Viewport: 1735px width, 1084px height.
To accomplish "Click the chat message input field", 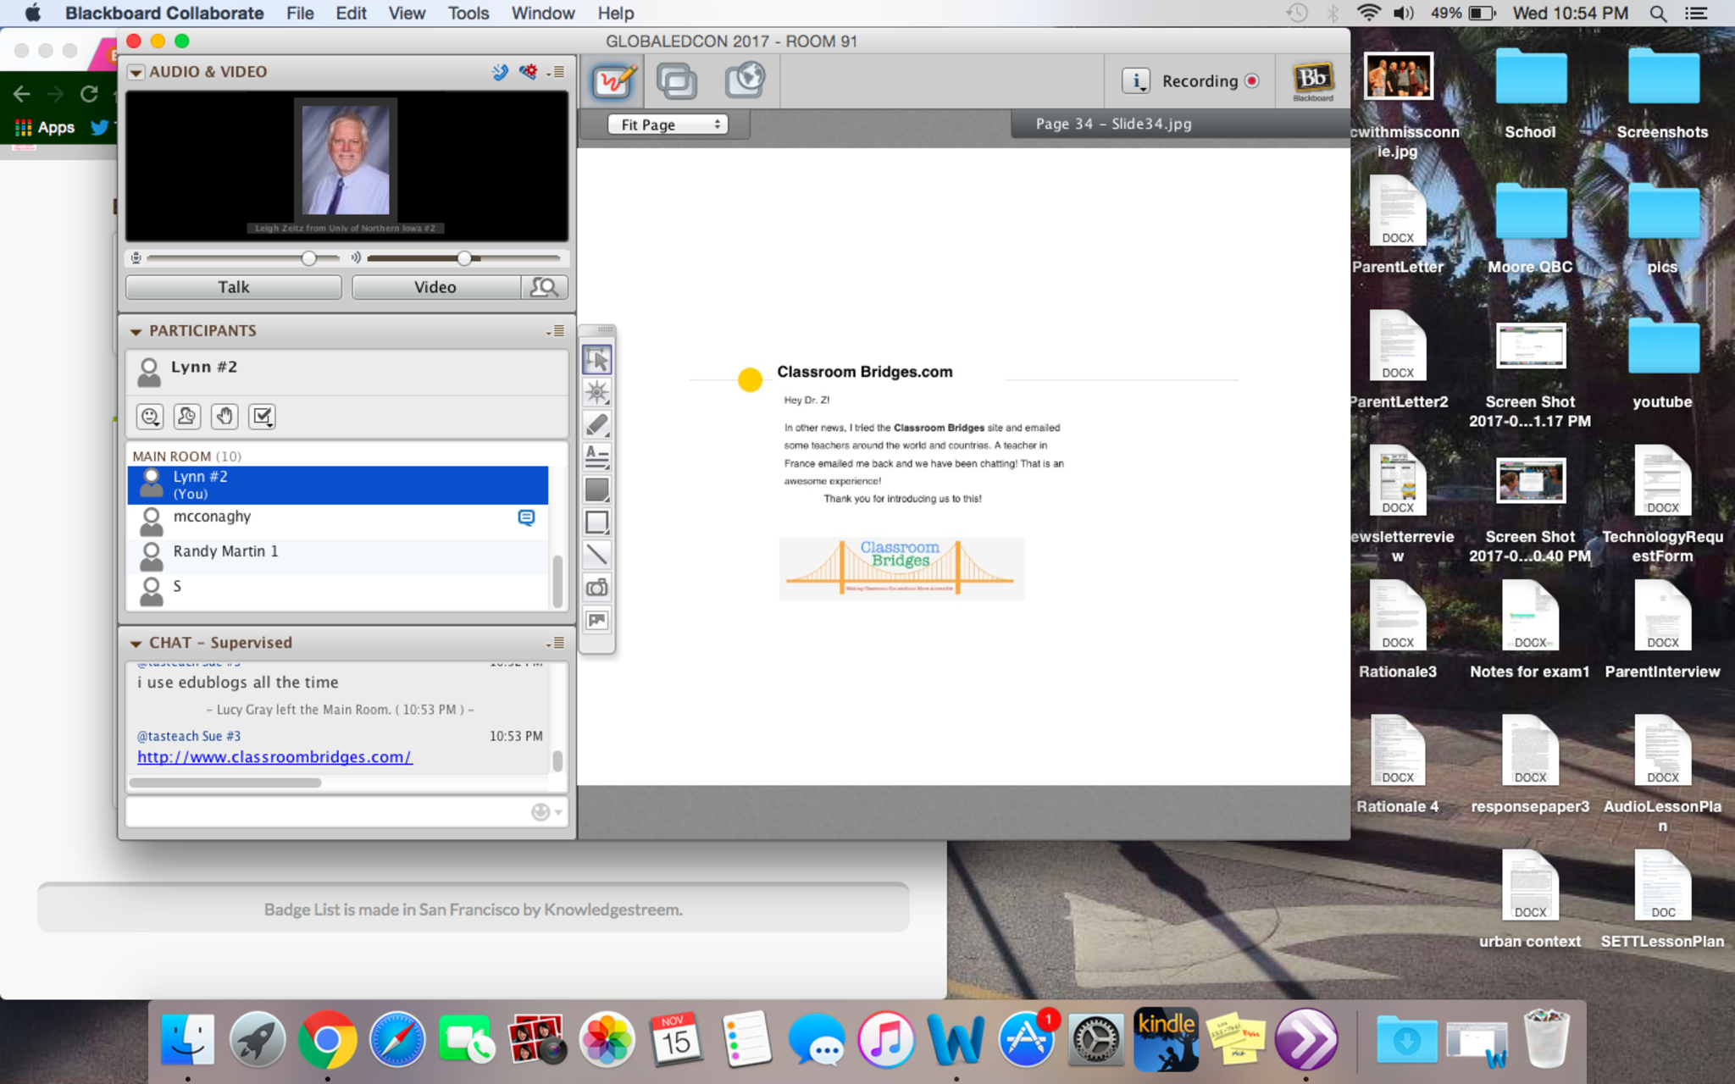I will click(326, 812).
